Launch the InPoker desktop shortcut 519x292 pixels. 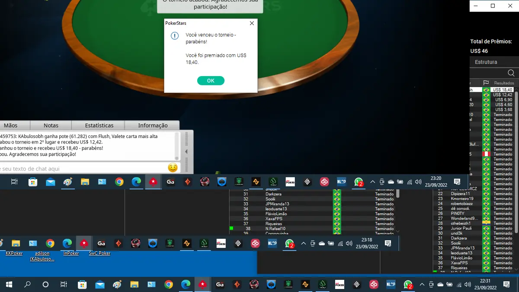click(71, 253)
